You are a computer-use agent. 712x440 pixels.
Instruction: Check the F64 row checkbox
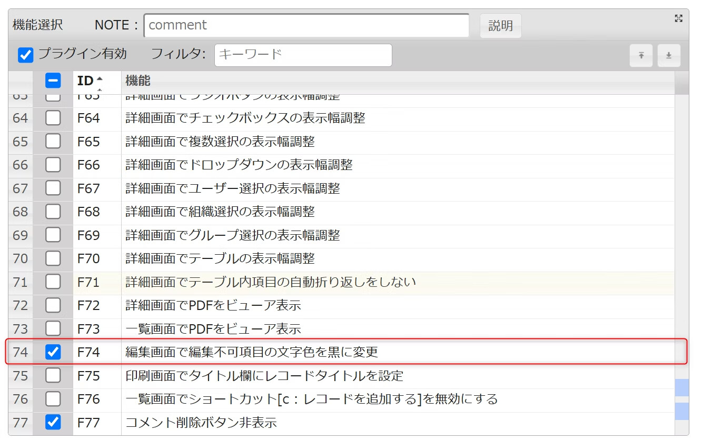(x=53, y=118)
